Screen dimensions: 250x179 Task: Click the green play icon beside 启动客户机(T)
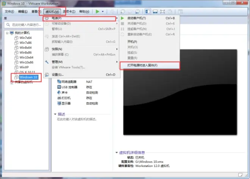tap(122, 18)
